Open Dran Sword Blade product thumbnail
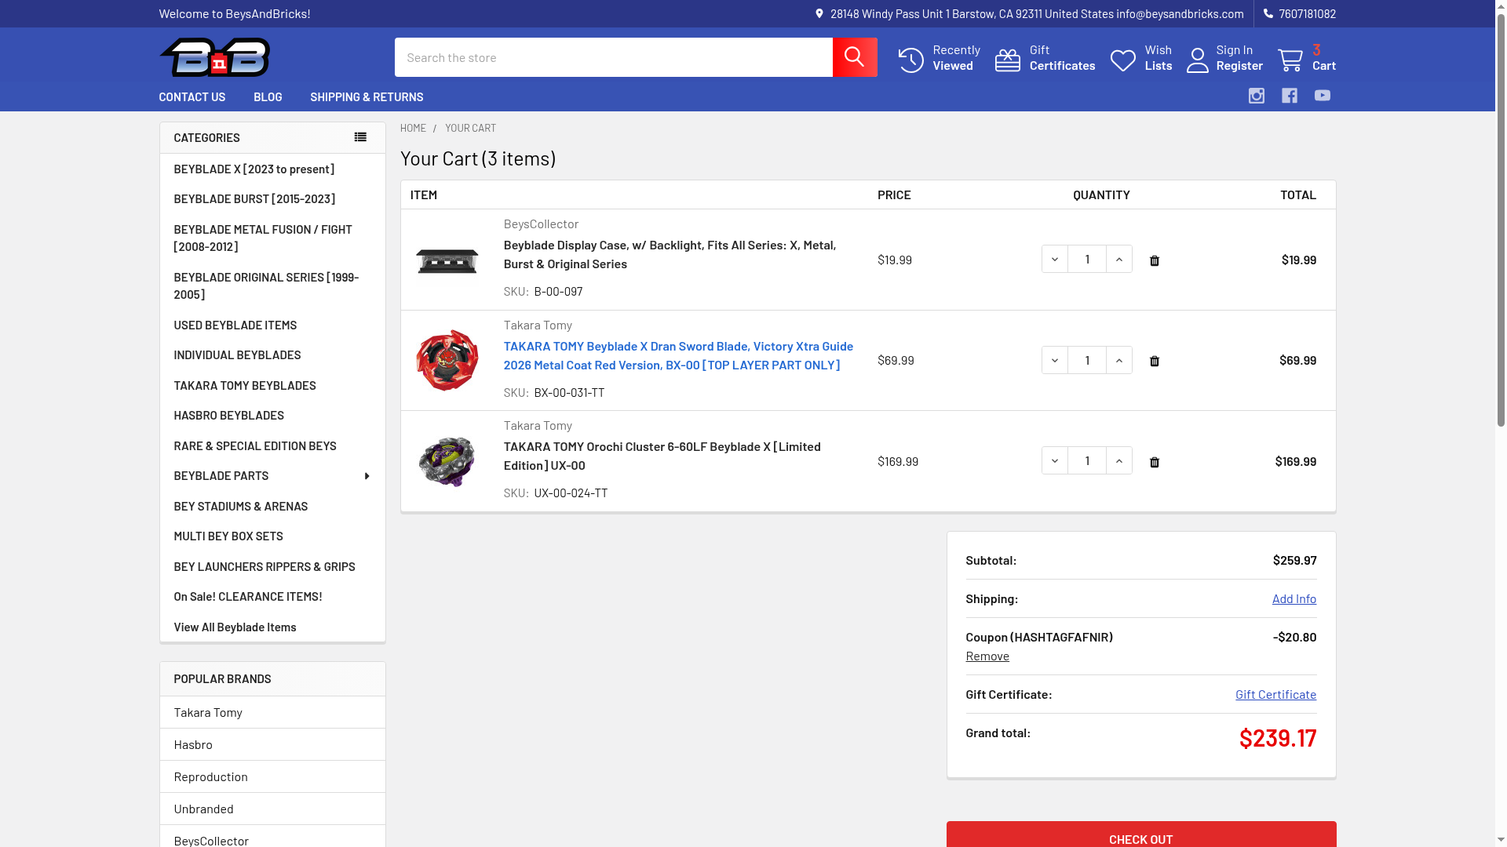 click(x=447, y=360)
